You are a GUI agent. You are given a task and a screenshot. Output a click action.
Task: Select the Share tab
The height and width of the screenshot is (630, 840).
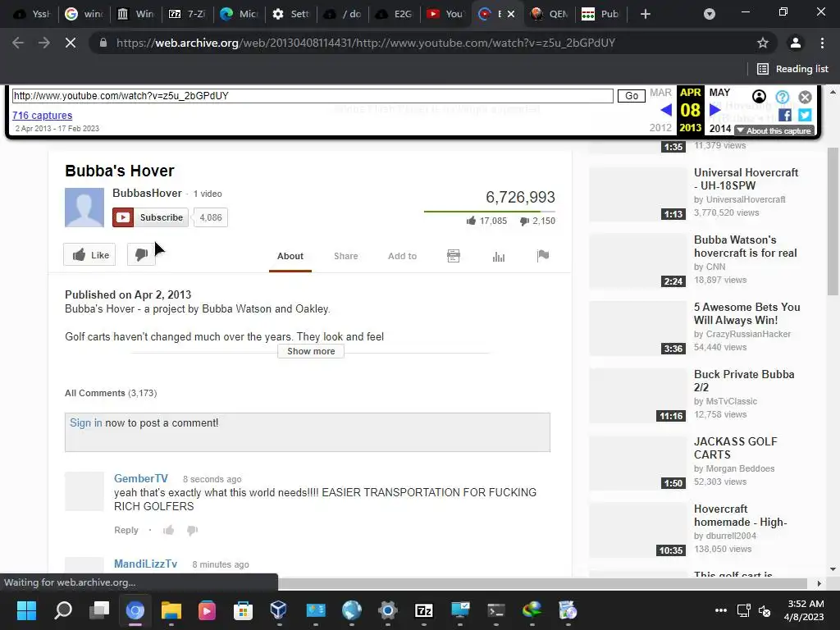pos(346,256)
